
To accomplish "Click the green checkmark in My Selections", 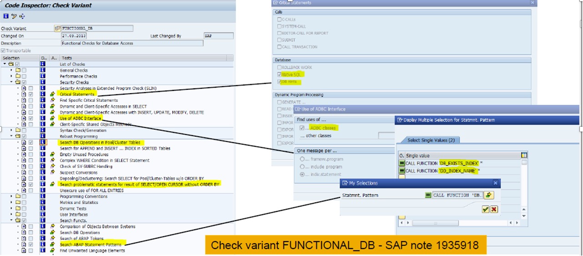I will coord(485,209).
